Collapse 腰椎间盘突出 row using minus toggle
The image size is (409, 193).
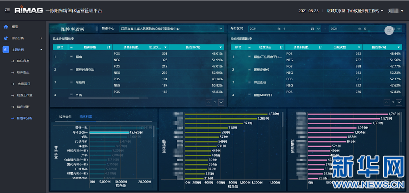click(71, 70)
